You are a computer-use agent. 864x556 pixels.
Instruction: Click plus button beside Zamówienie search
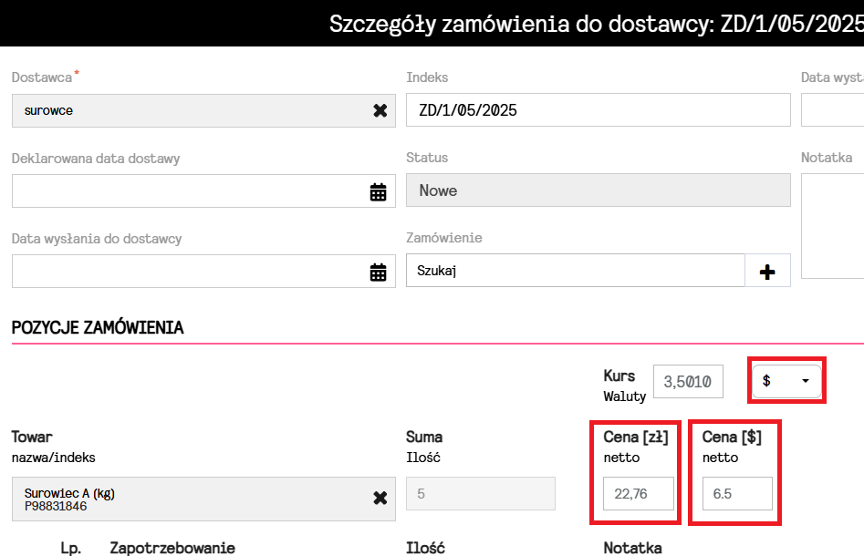[x=767, y=272]
